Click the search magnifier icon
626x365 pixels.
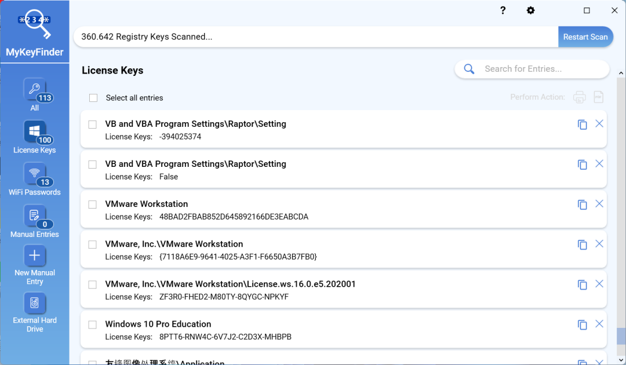tap(469, 68)
